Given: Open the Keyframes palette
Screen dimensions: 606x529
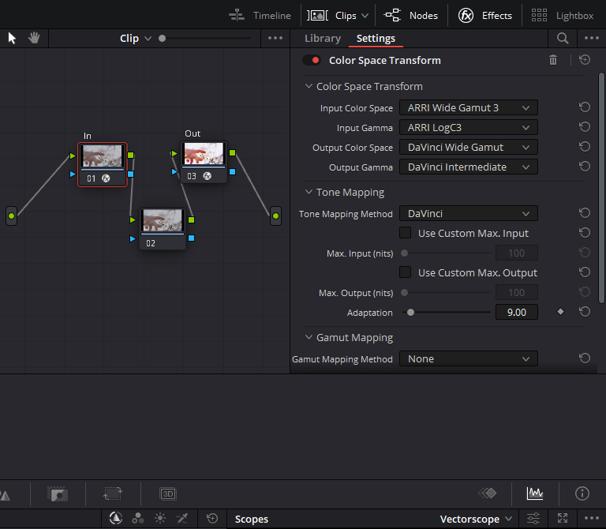Looking at the screenshot, I should point(488,493).
